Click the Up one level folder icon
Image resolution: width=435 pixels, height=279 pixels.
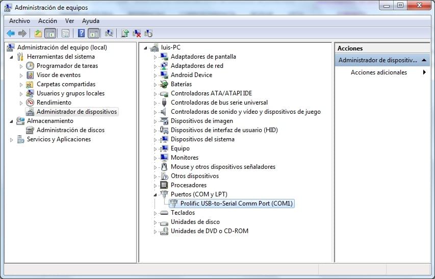(38, 33)
